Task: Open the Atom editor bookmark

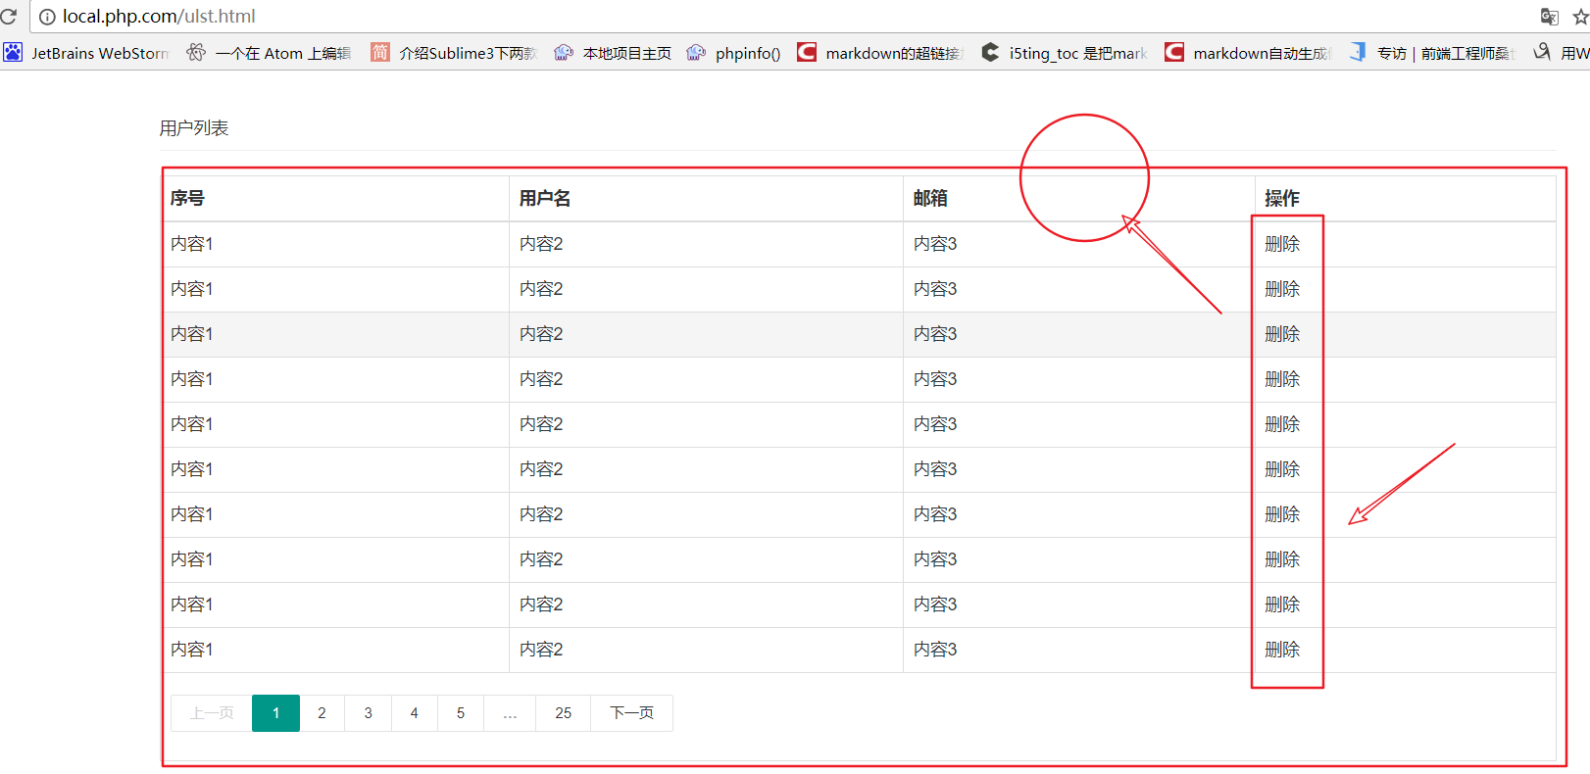Action: point(269,53)
